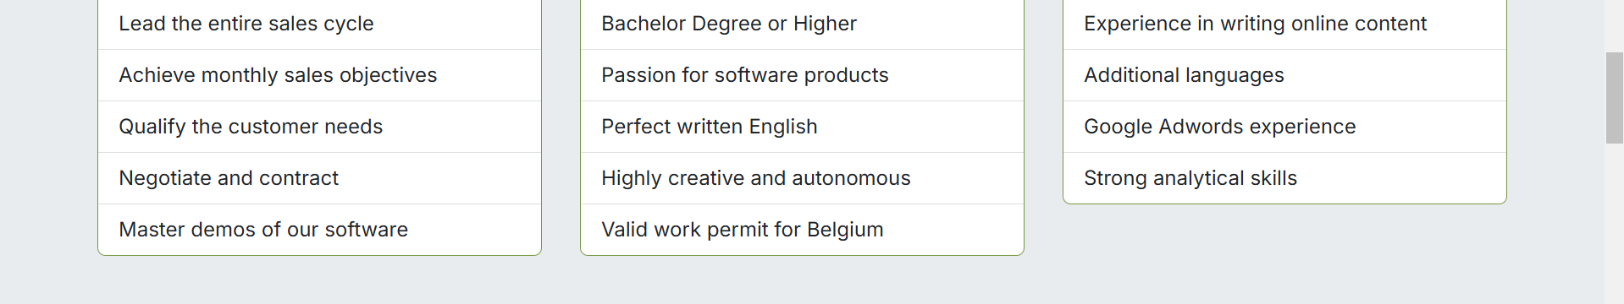Click scrollbar track above the thumb
This screenshot has height=304, width=1624.
click(1614, 25)
